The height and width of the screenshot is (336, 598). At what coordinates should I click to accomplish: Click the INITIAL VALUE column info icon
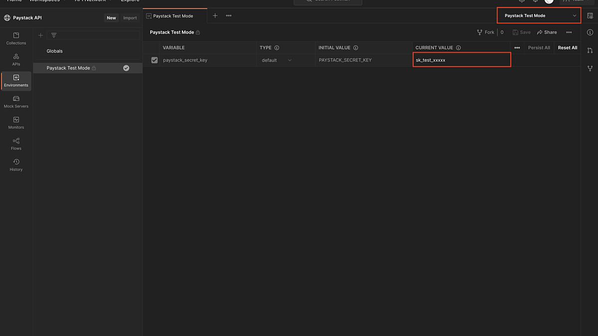click(x=356, y=48)
